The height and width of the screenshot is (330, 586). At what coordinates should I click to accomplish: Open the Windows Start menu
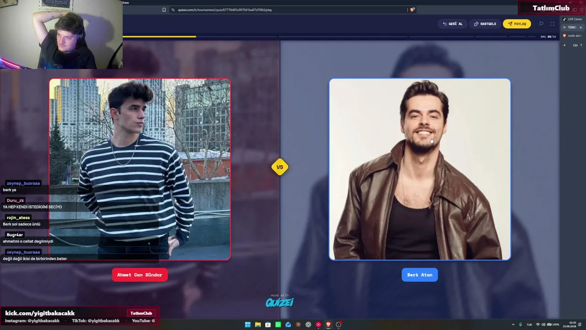point(248,324)
